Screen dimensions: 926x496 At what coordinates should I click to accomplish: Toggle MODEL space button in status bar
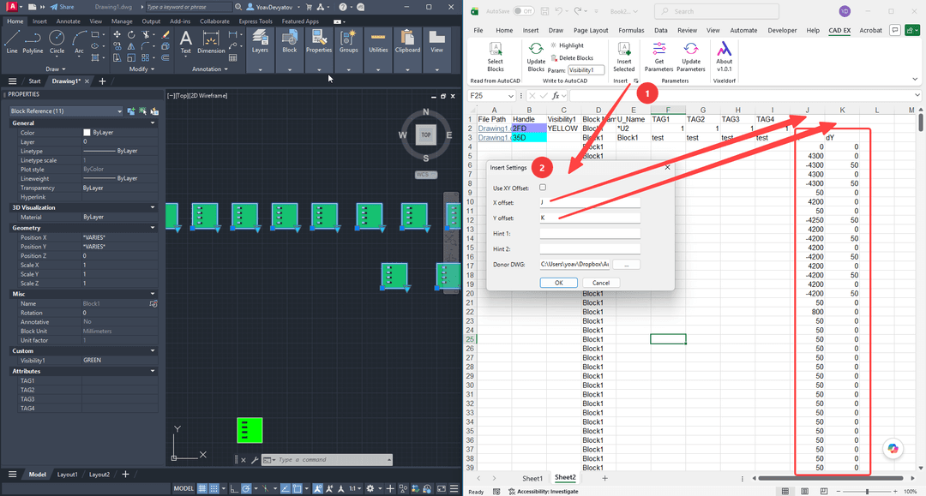click(x=183, y=488)
